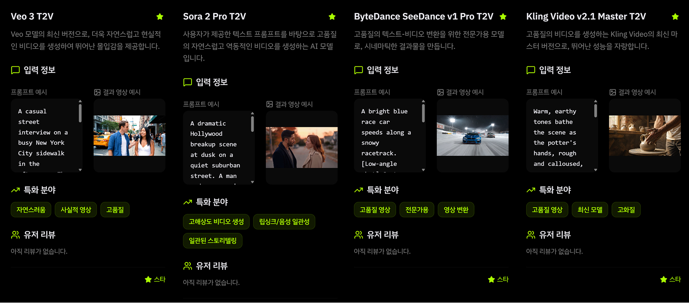Click the trending arrow icon in Kling 특화 분야
The image size is (689, 303).
click(x=531, y=190)
